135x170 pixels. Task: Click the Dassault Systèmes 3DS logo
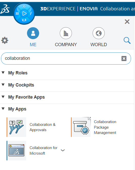pos(5,9)
